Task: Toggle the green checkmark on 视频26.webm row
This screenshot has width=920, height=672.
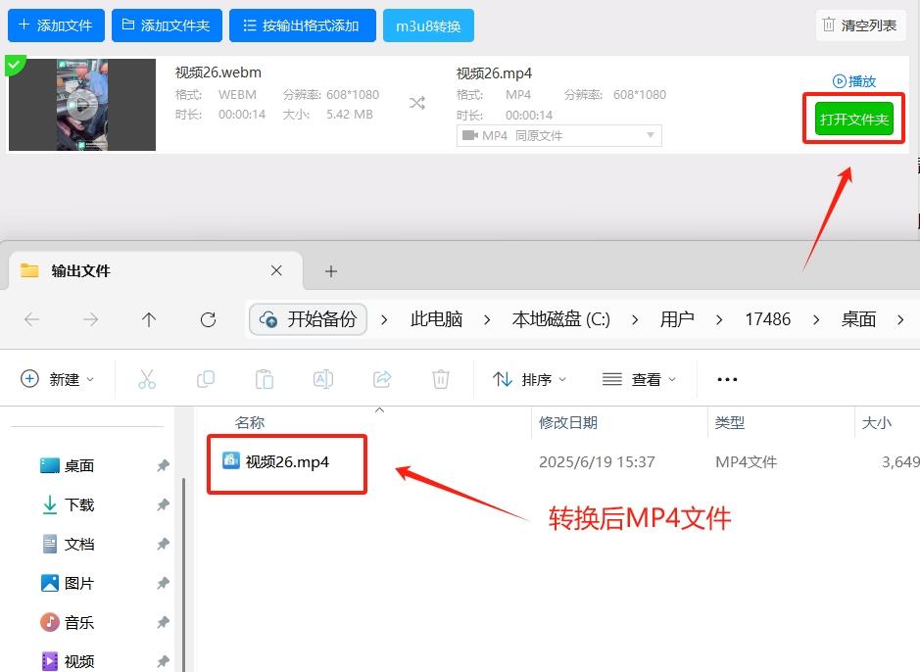Action: click(x=14, y=65)
